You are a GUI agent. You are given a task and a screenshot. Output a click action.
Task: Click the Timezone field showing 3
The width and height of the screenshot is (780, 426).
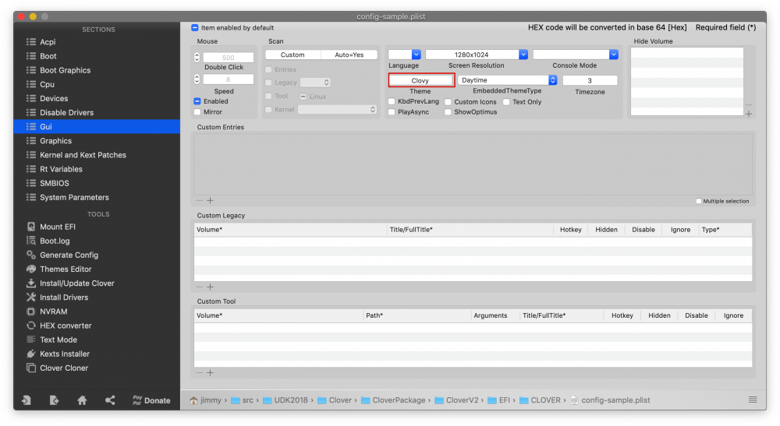590,80
